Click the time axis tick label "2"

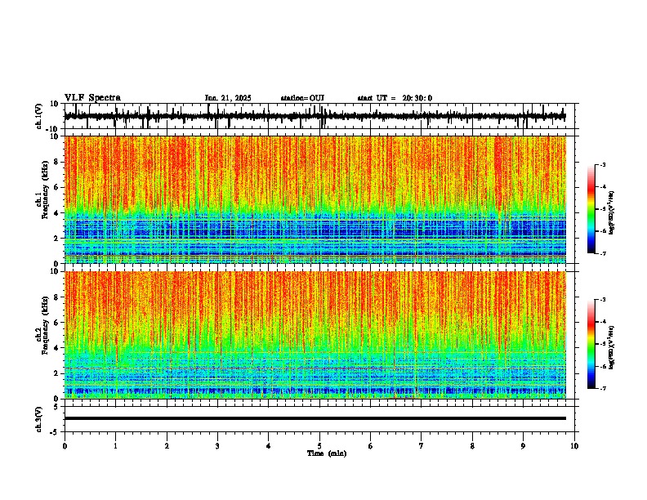[x=167, y=446]
